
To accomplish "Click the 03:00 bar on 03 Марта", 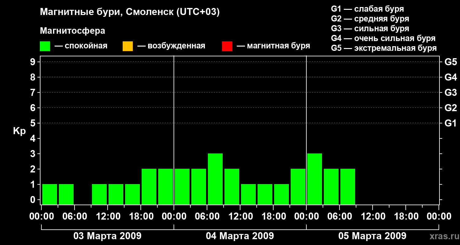I will click(x=66, y=194).
